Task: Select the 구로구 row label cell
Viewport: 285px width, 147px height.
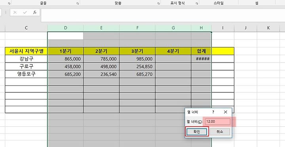Action: [26, 67]
